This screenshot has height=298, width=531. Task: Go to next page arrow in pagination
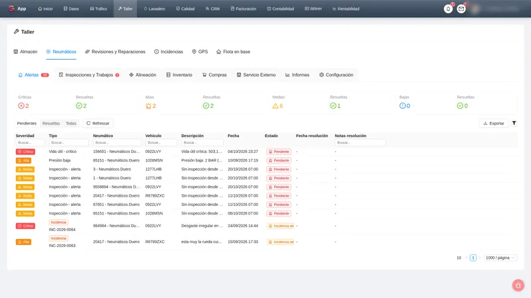[x=479, y=258]
